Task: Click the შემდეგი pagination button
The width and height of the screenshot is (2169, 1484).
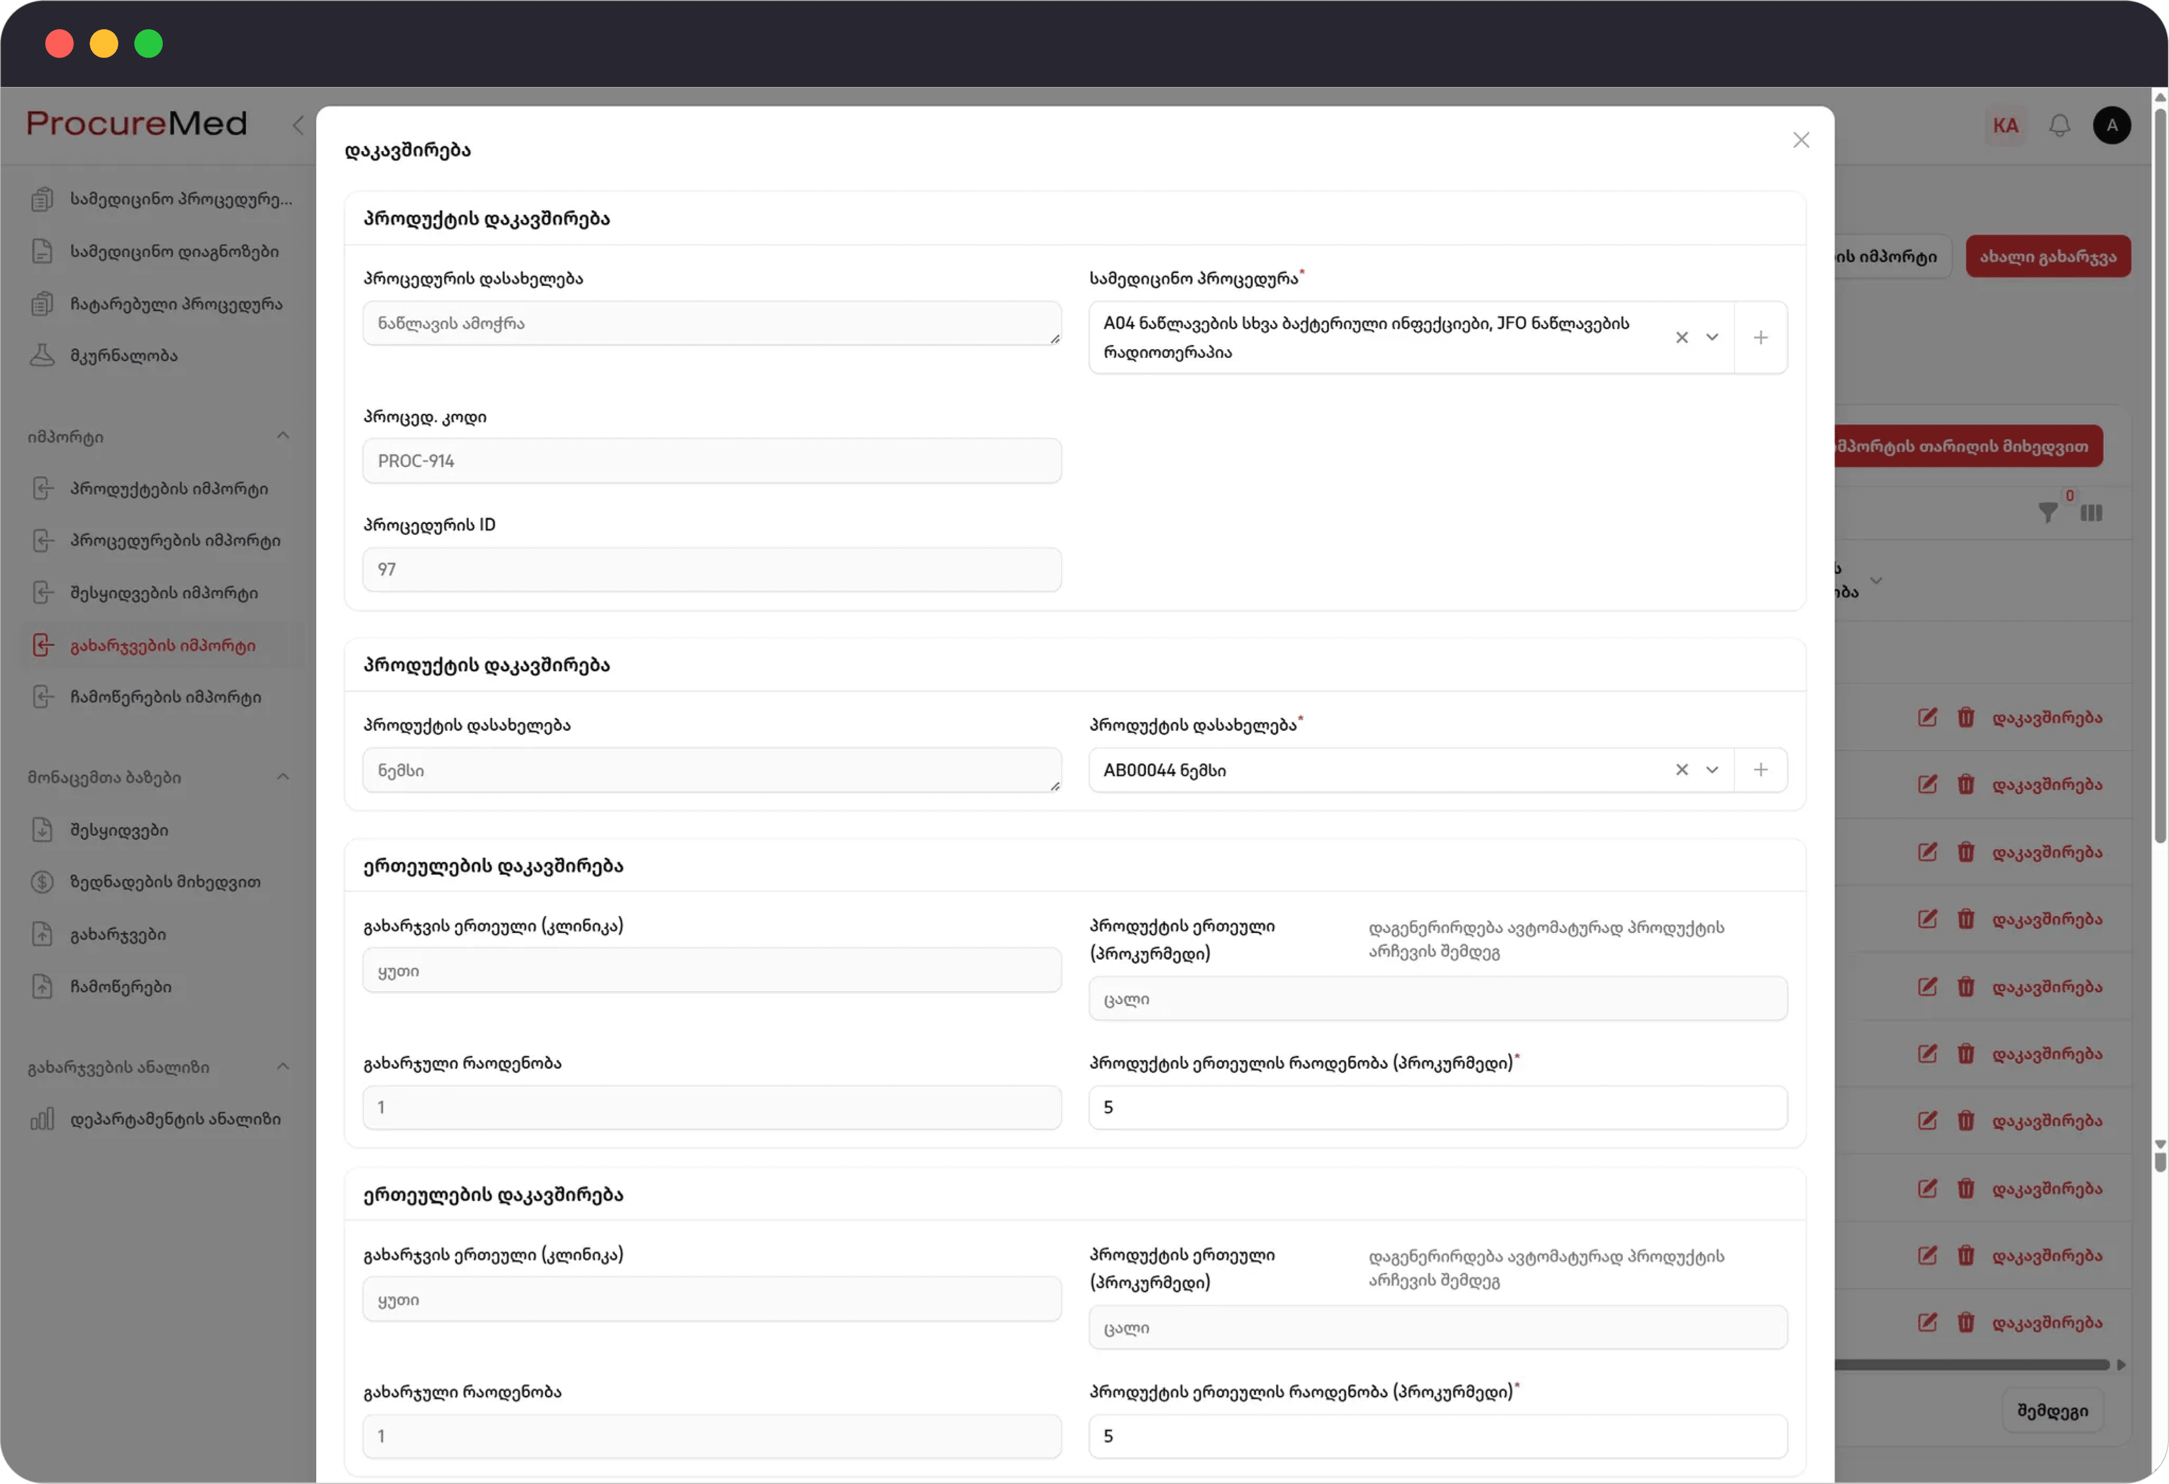Action: point(2052,1410)
